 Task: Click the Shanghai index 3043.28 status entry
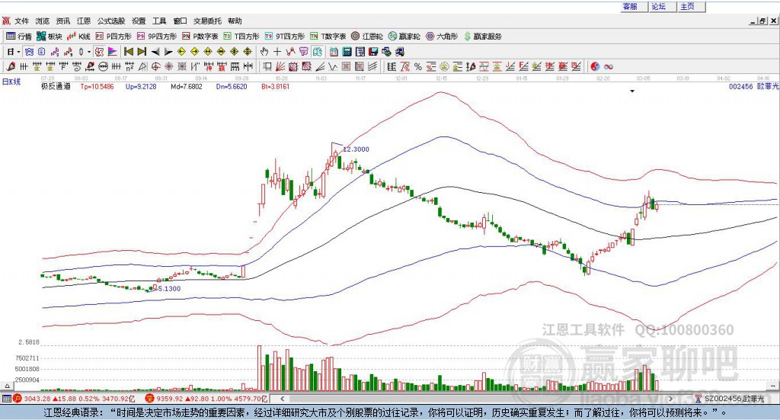74,399
